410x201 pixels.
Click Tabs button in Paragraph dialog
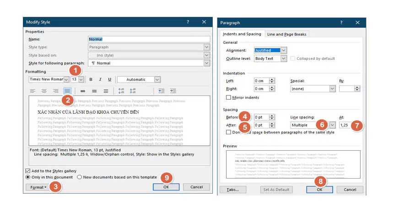tap(233, 190)
